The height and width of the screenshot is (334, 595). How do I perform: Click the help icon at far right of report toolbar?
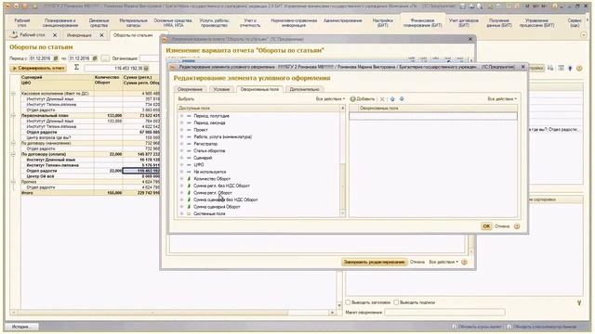579,68
